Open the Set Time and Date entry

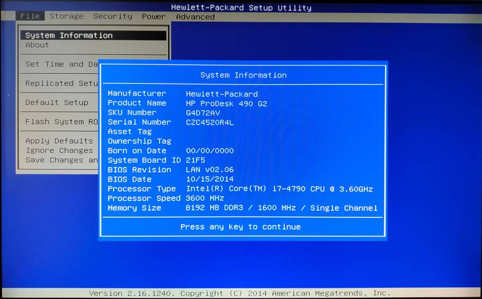click(61, 64)
